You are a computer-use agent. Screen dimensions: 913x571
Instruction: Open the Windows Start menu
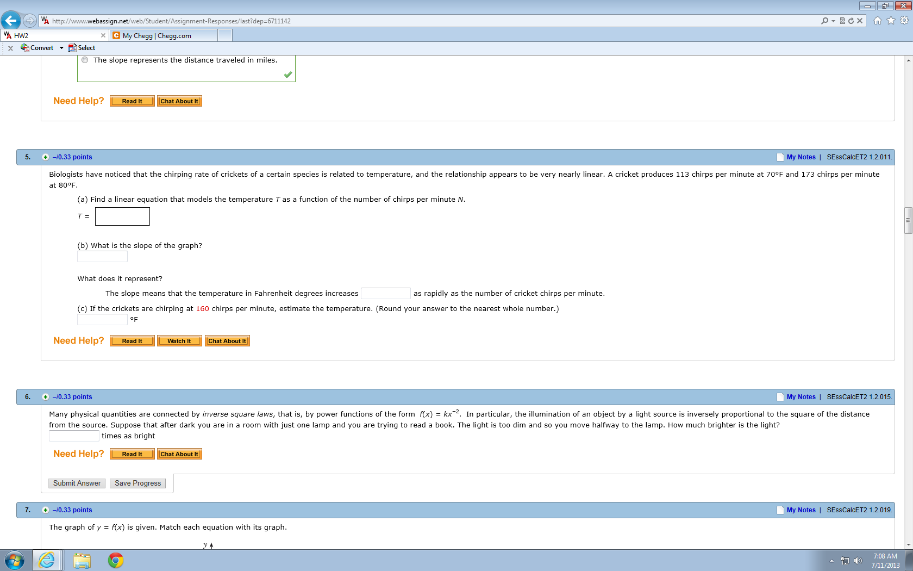click(14, 560)
